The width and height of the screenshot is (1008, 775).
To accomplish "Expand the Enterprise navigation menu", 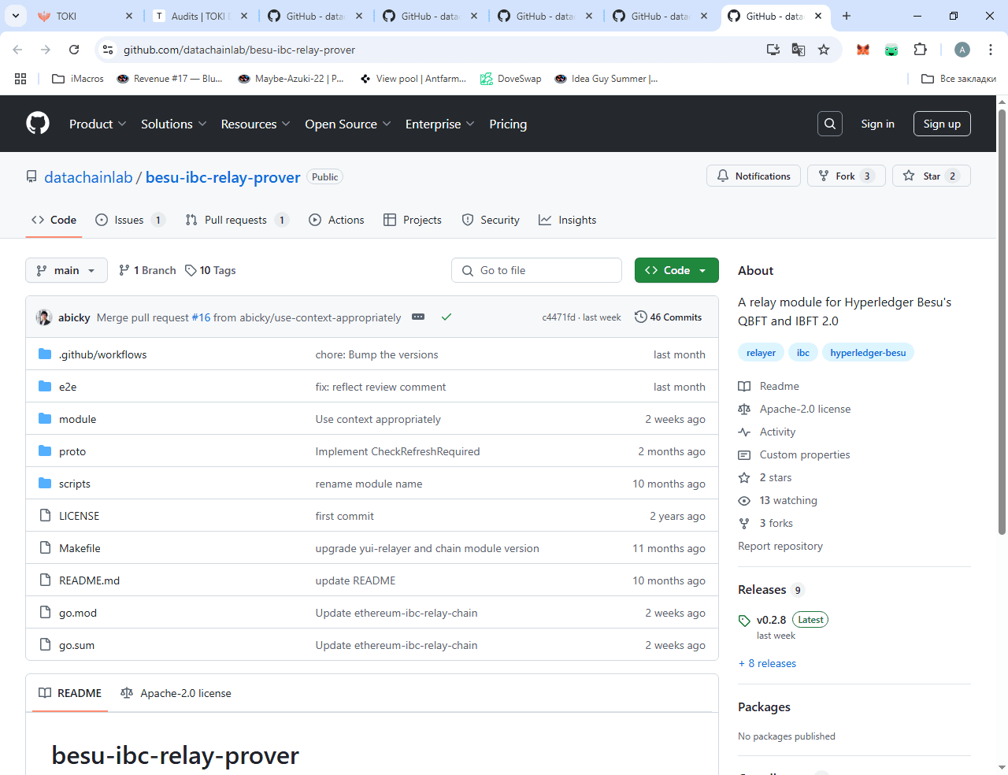I will click(439, 124).
